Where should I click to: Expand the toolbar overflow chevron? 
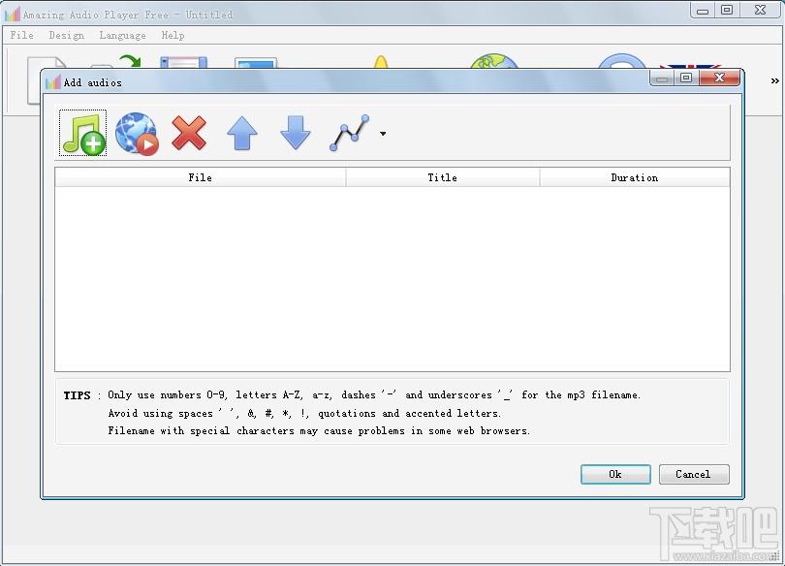pyautogui.click(x=774, y=80)
